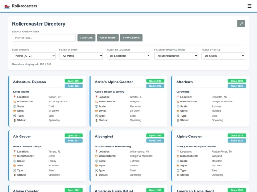The width and height of the screenshot is (257, 192).
Task: Click the Busch Gardens Tampa park name
Action: coord(27,146)
